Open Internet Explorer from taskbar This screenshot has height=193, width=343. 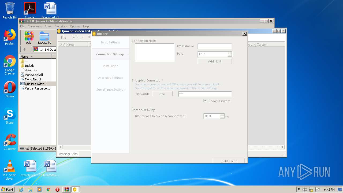(21, 190)
